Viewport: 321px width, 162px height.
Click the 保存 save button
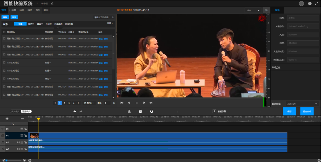(x=289, y=111)
